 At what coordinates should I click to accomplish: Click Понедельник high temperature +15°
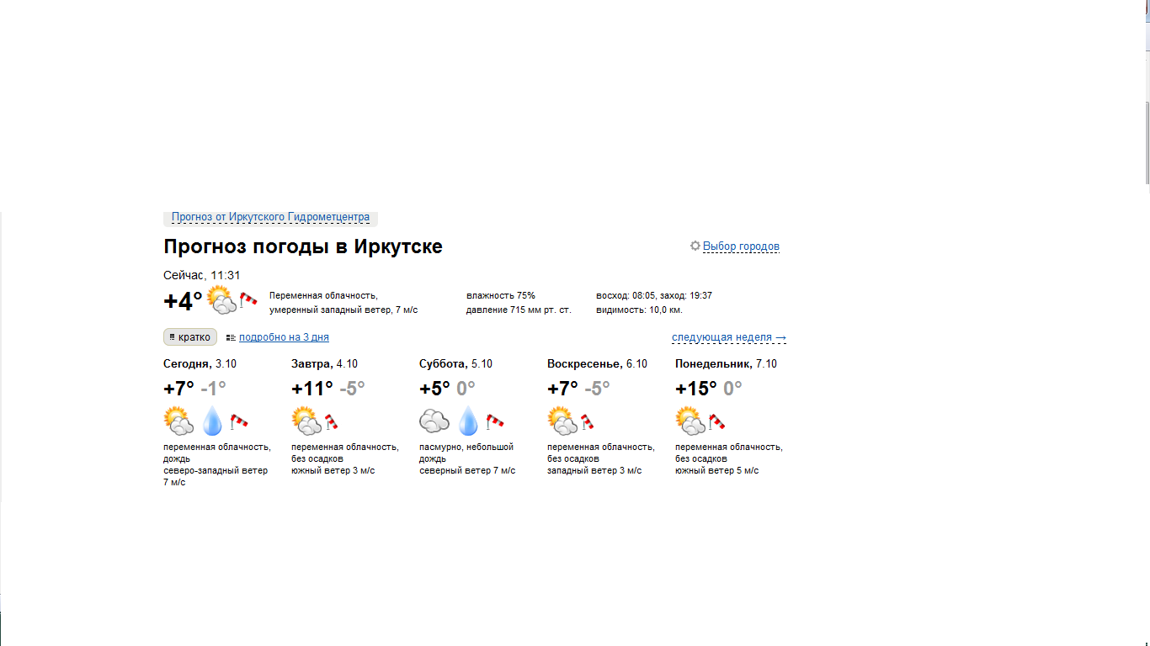coord(696,389)
